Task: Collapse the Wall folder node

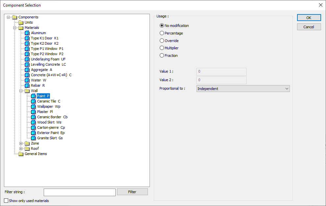Action: click(21, 91)
